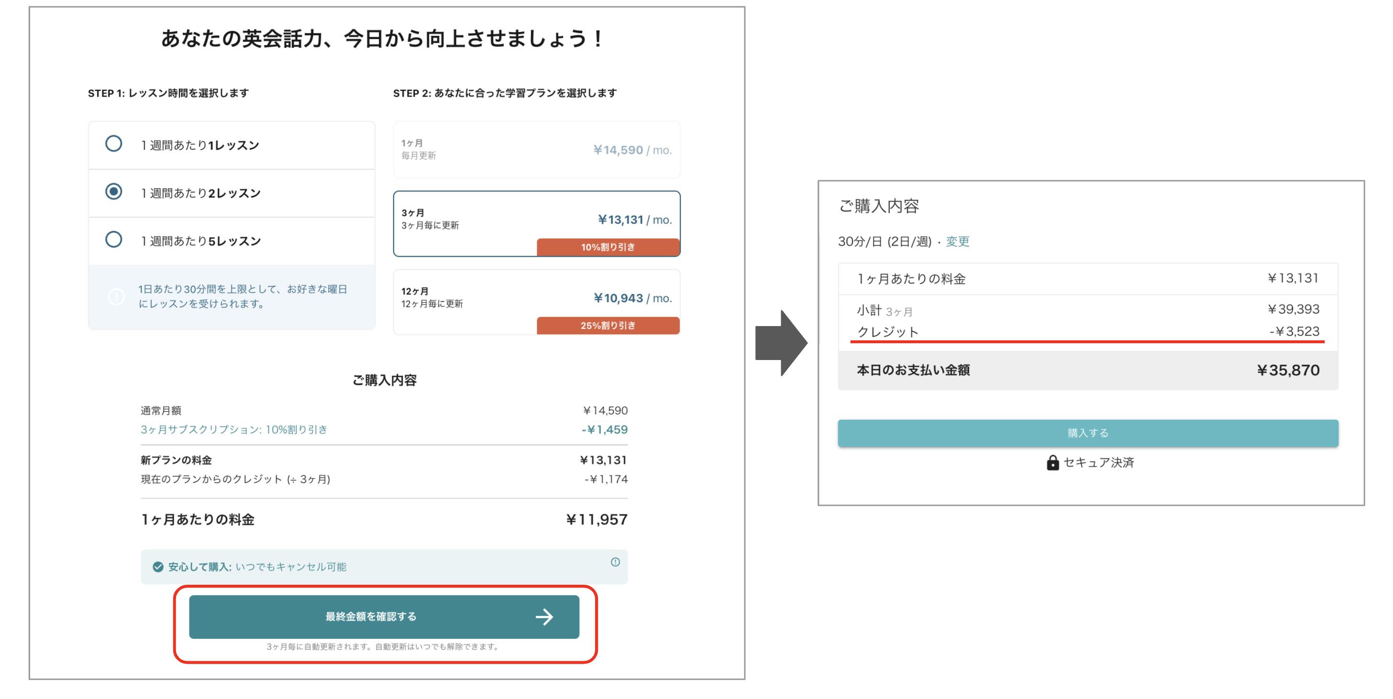Click the 新プランの料金 label

coord(177,460)
